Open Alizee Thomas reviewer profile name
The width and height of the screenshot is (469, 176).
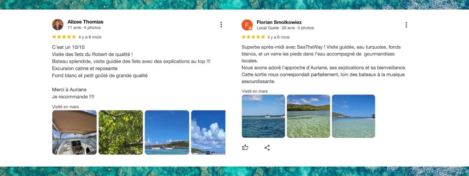tap(85, 22)
